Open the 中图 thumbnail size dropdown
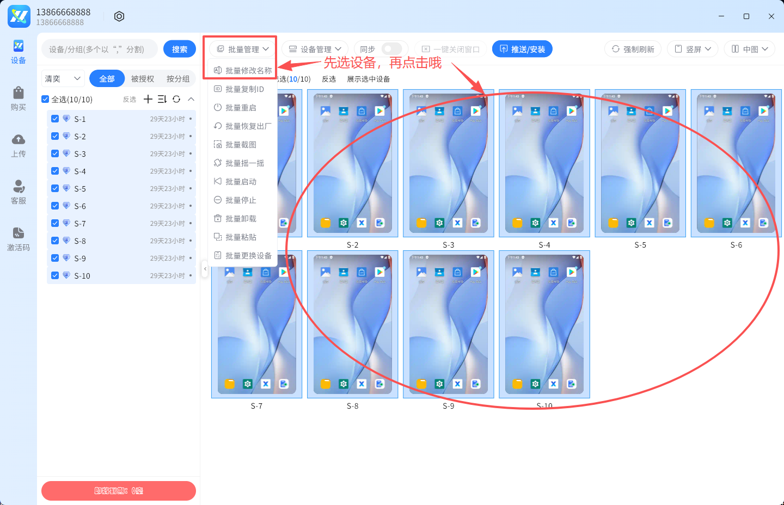This screenshot has width=784, height=505. [x=750, y=49]
